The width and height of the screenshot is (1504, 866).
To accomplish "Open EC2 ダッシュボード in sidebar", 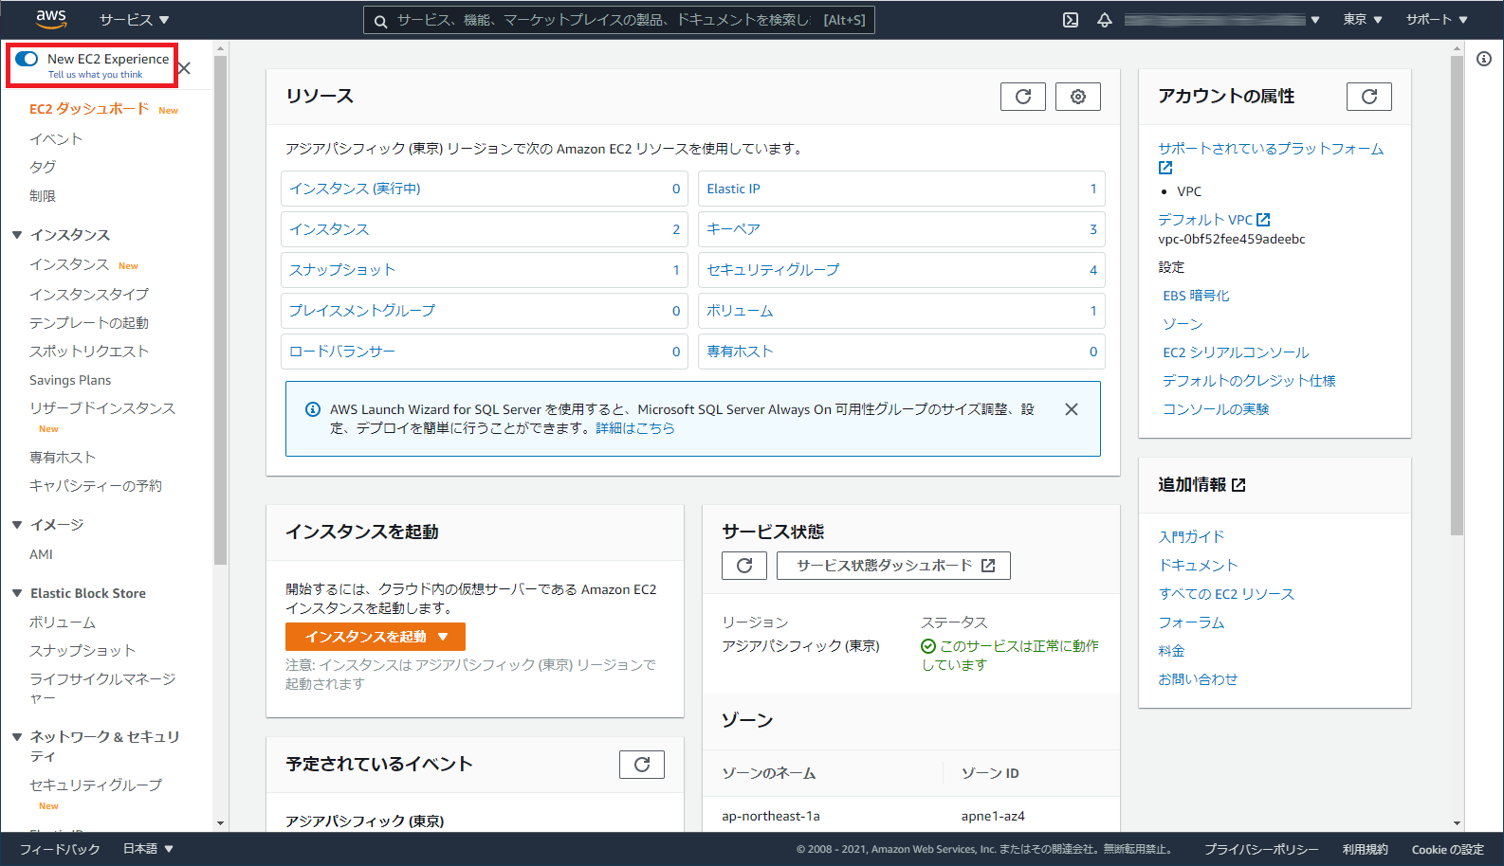I will [x=89, y=109].
